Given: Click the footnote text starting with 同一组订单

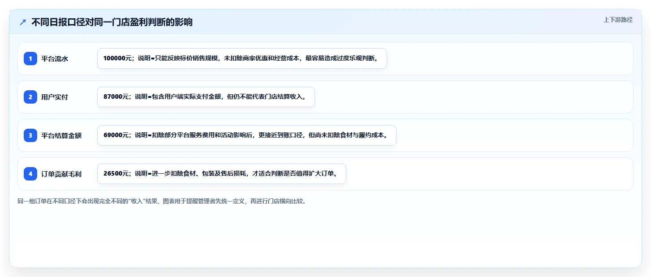Looking at the screenshot, I should (162, 201).
